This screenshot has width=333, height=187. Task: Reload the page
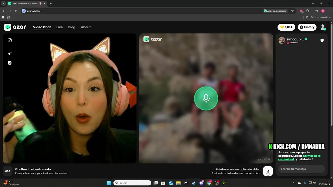click(x=16, y=11)
